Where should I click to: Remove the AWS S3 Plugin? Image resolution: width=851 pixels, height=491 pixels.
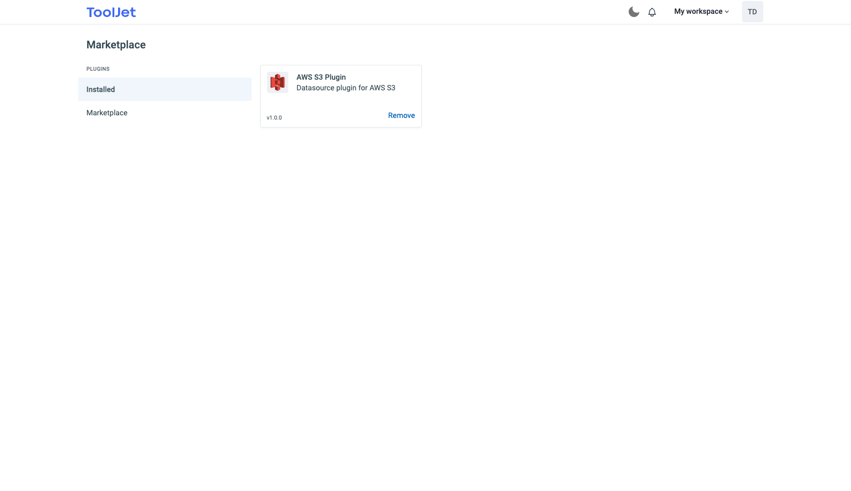pyautogui.click(x=401, y=115)
